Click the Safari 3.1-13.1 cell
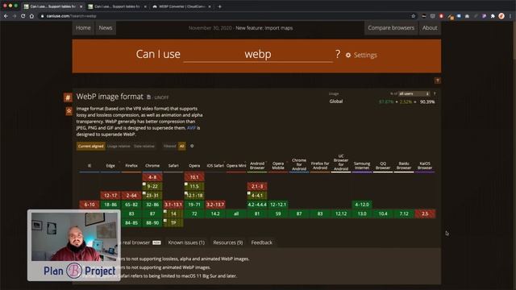 click(173, 205)
